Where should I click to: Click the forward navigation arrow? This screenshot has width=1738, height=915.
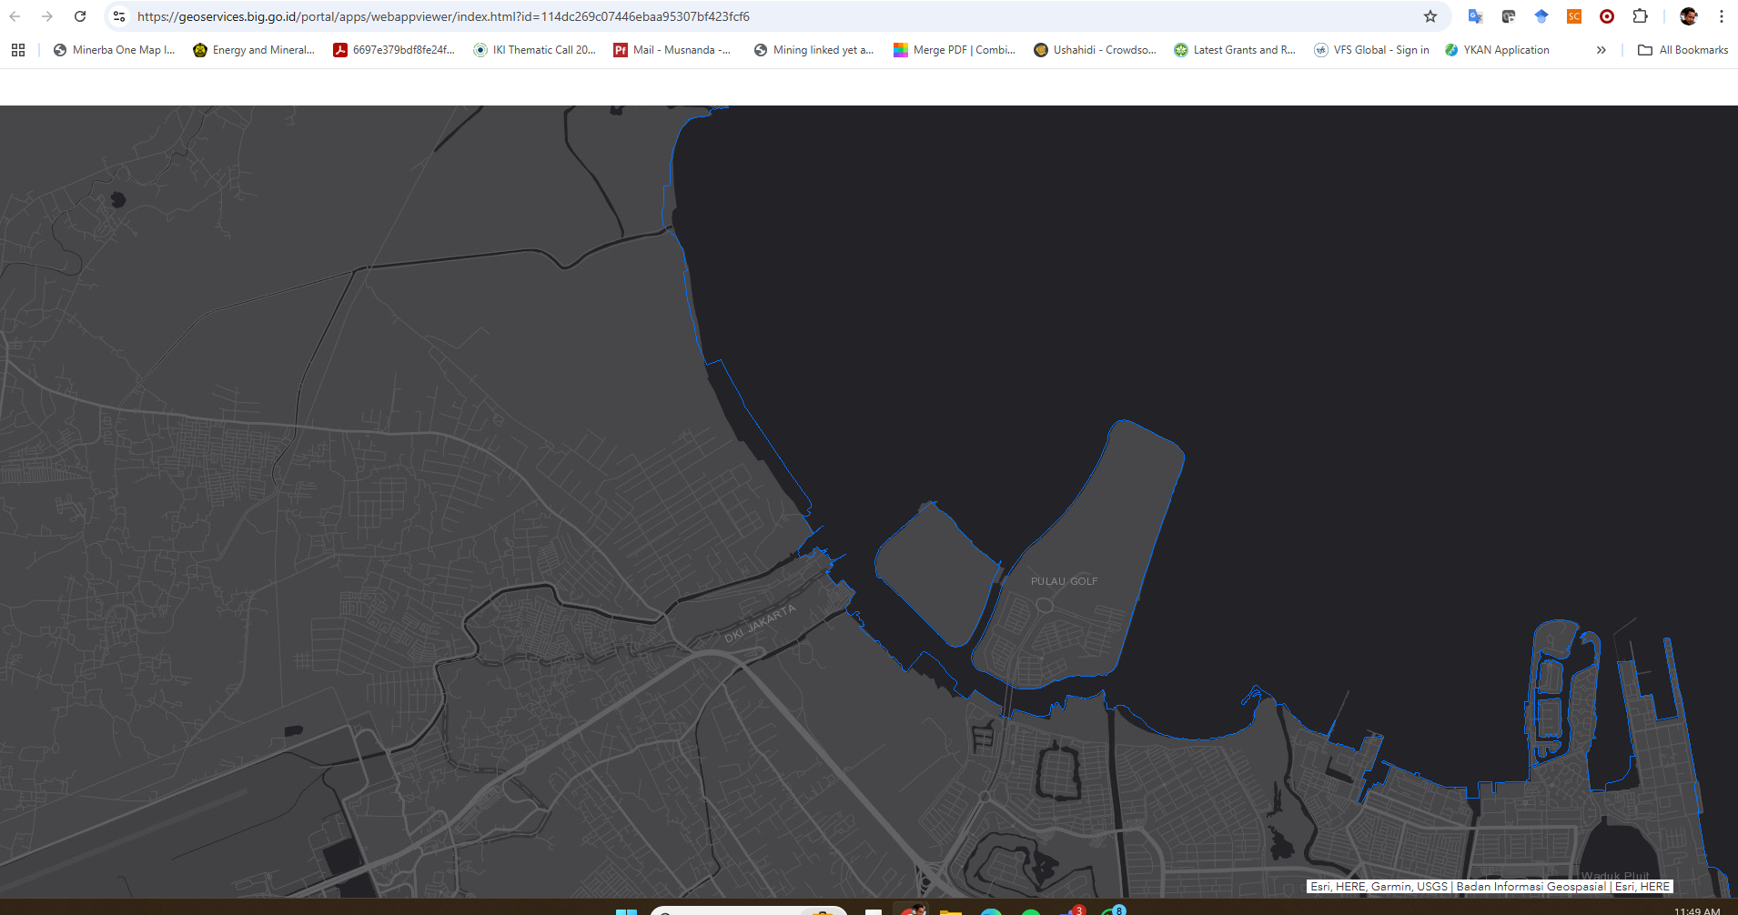click(47, 16)
